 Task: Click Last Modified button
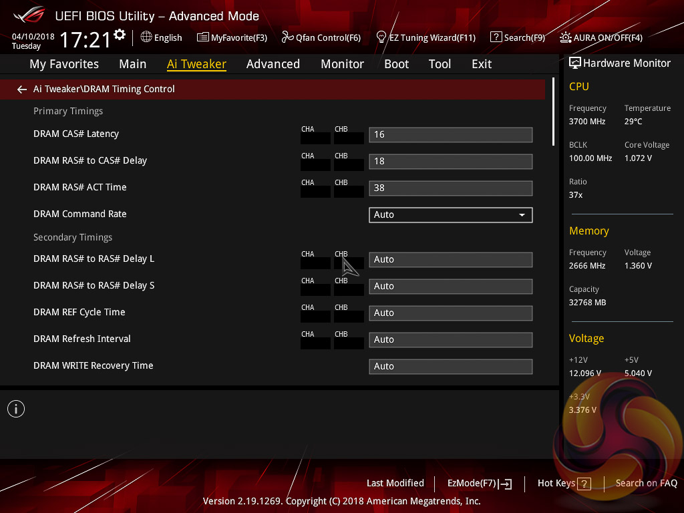tap(395, 483)
